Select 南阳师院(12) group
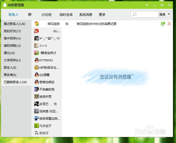This screenshot has width=176, height=143. point(16,46)
